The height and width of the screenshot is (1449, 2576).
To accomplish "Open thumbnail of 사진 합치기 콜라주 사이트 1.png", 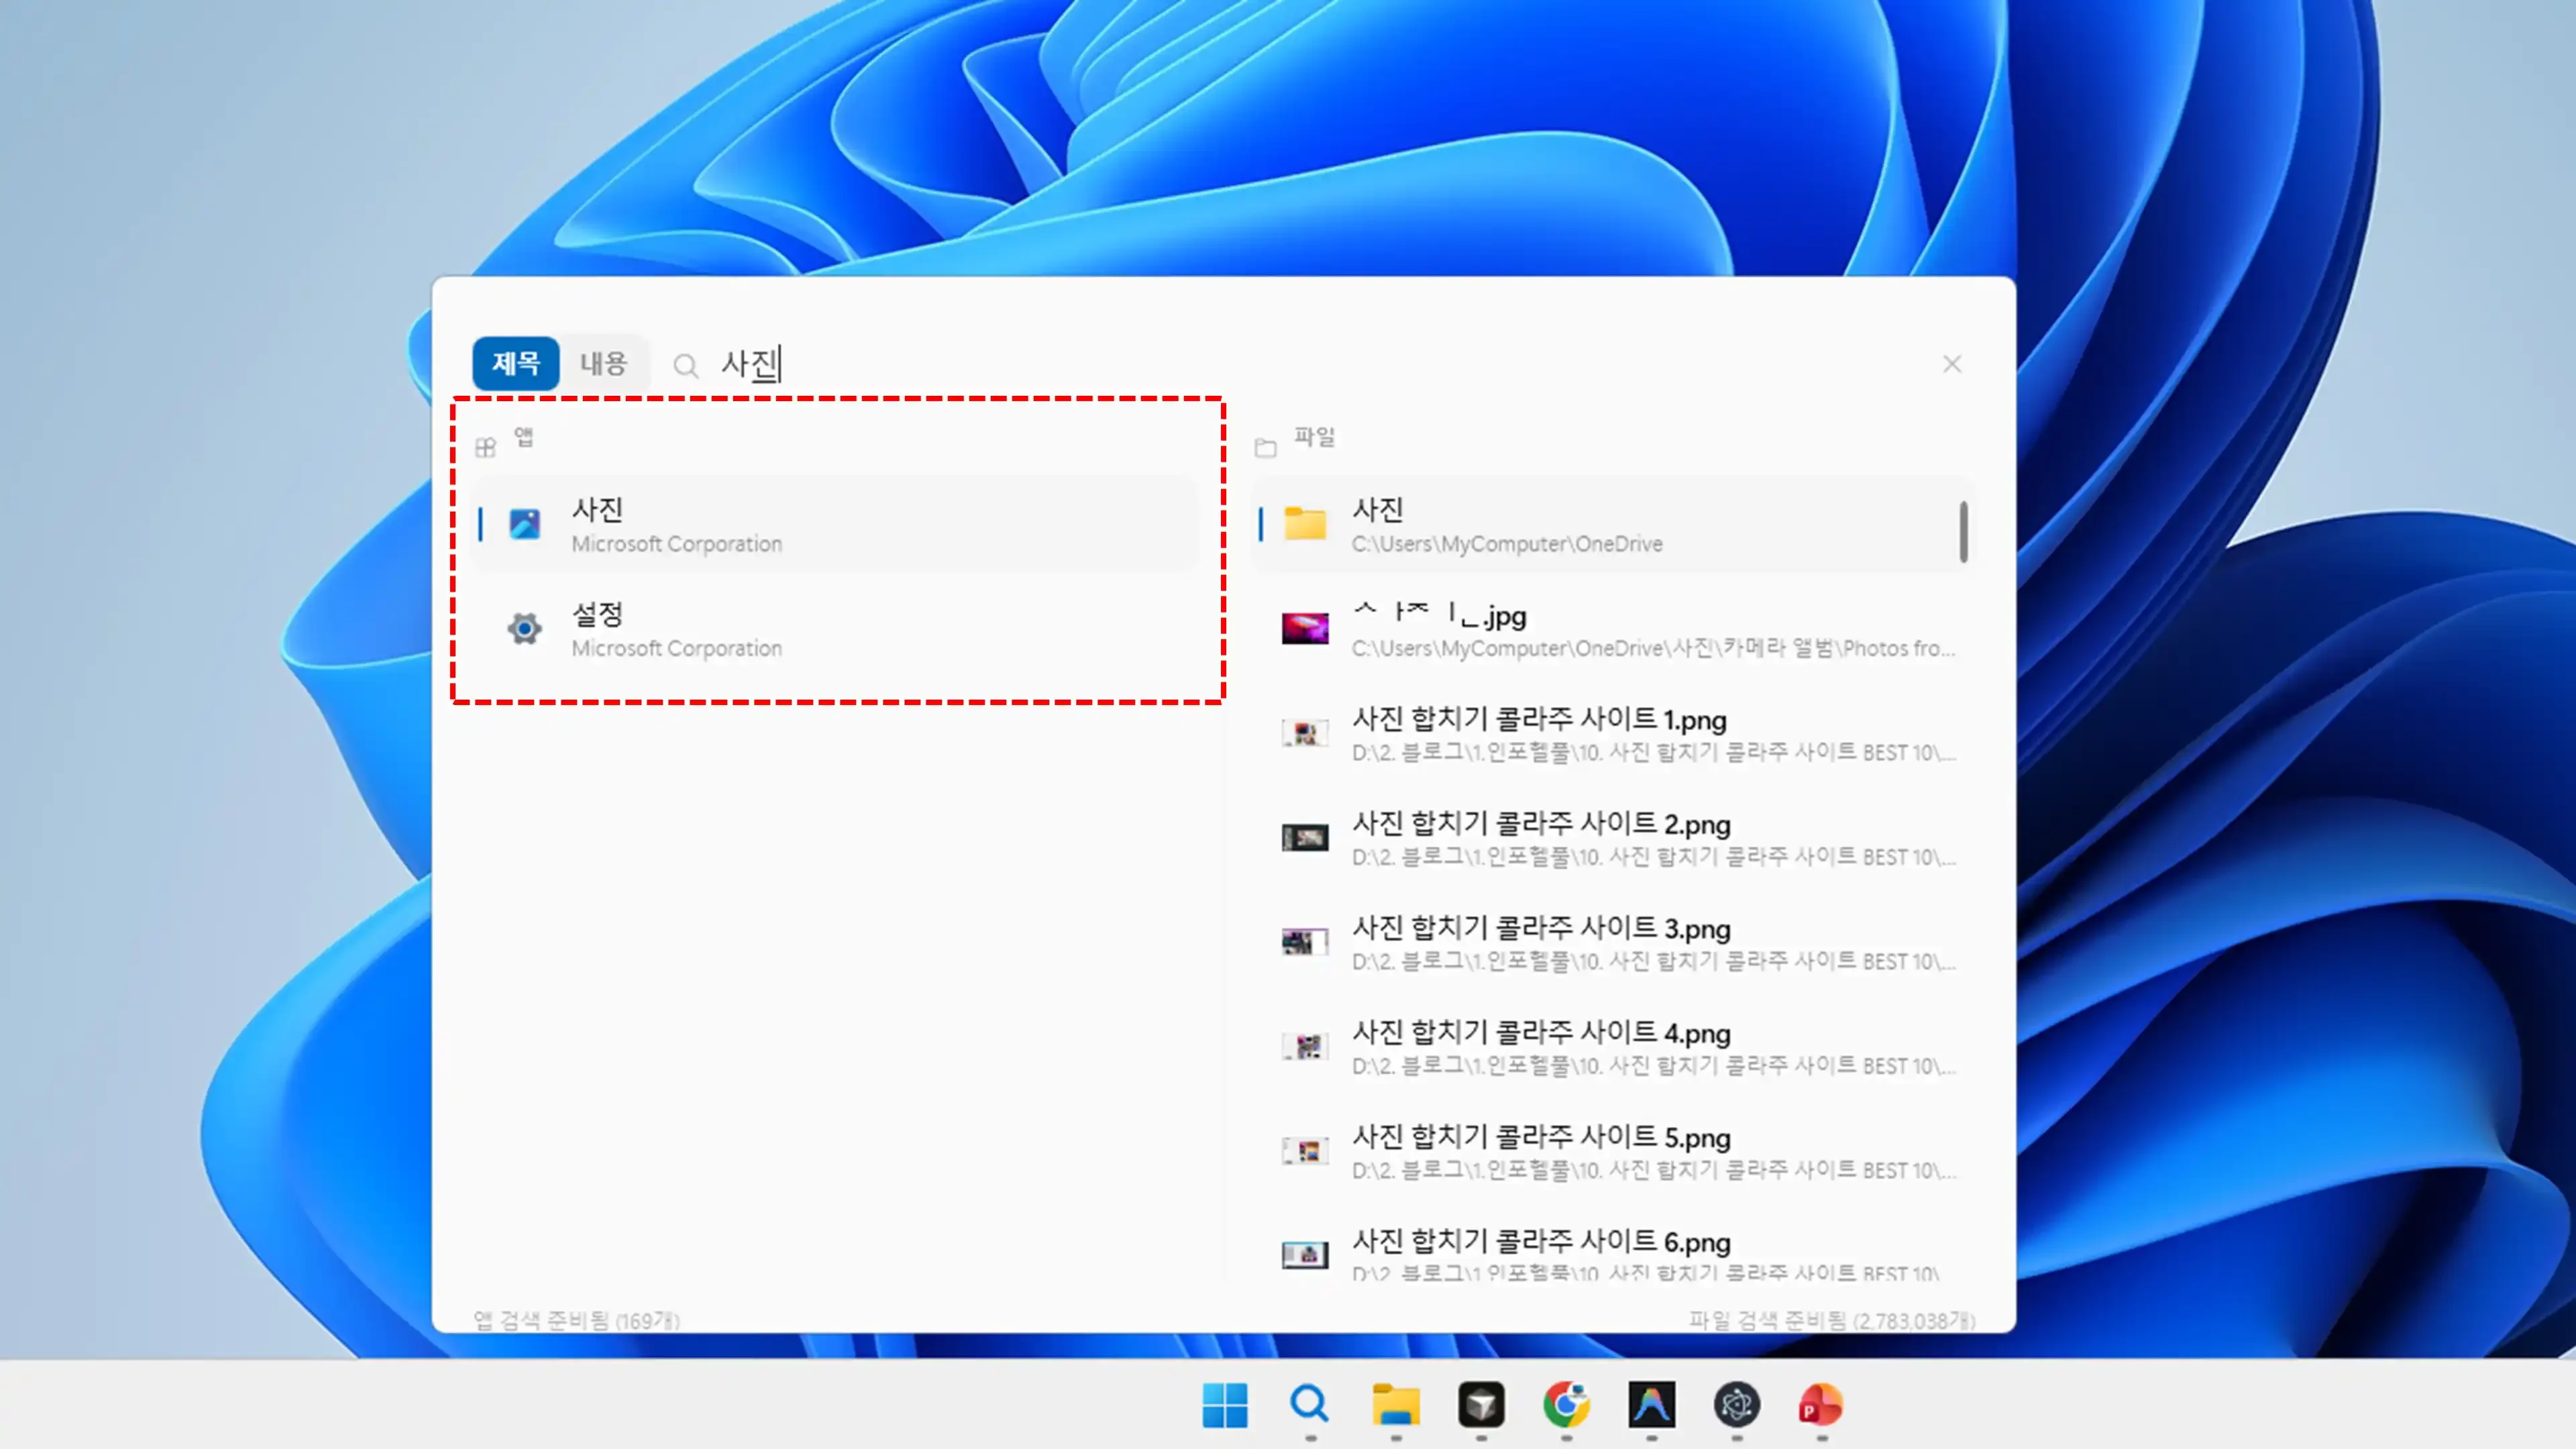I will 1305,733.
